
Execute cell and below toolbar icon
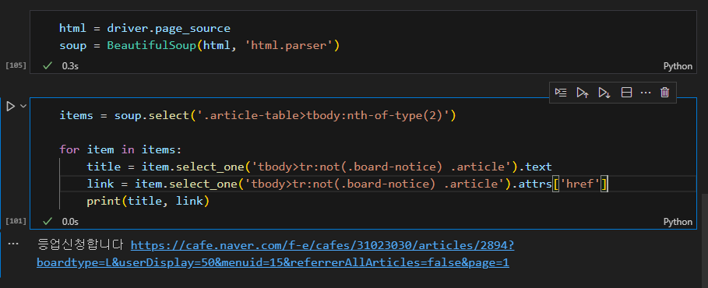tap(604, 93)
